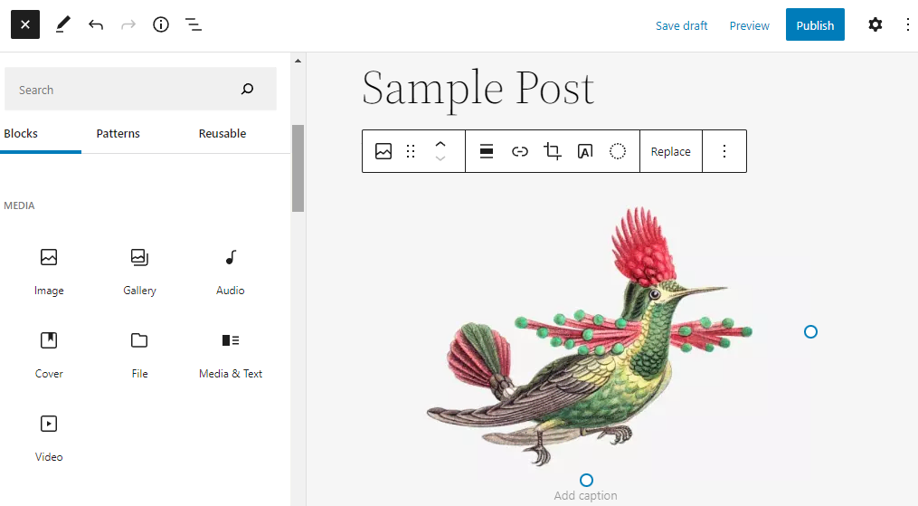Switch to the Patterns tab
This screenshot has height=506, width=918.
point(118,133)
